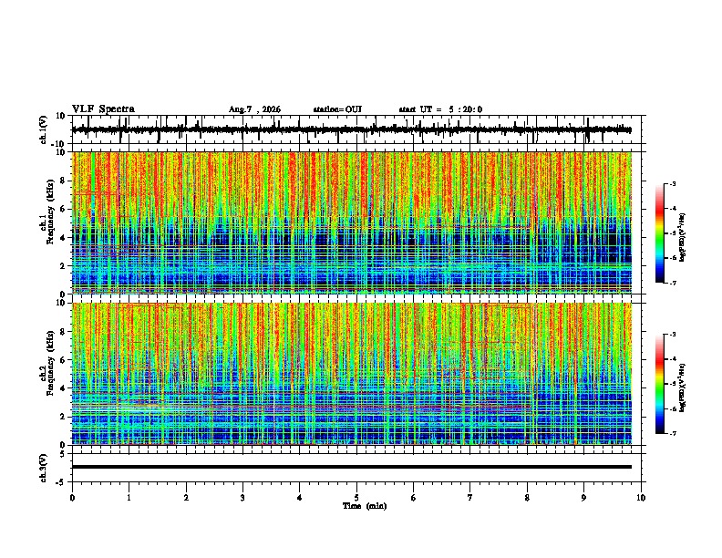Click the ch.2 spectrogram color bar
The width and height of the screenshot is (722, 558).
(x=660, y=384)
